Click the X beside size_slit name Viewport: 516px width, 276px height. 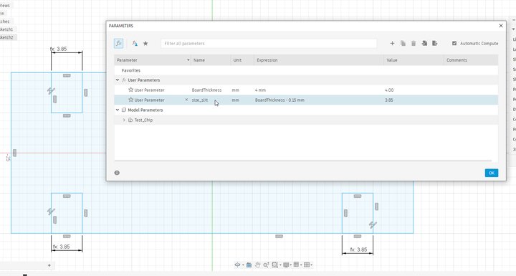click(x=186, y=100)
